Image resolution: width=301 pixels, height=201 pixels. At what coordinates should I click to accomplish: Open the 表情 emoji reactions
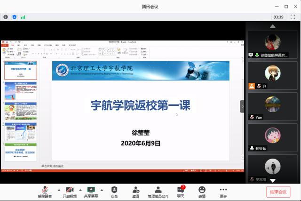202,191
